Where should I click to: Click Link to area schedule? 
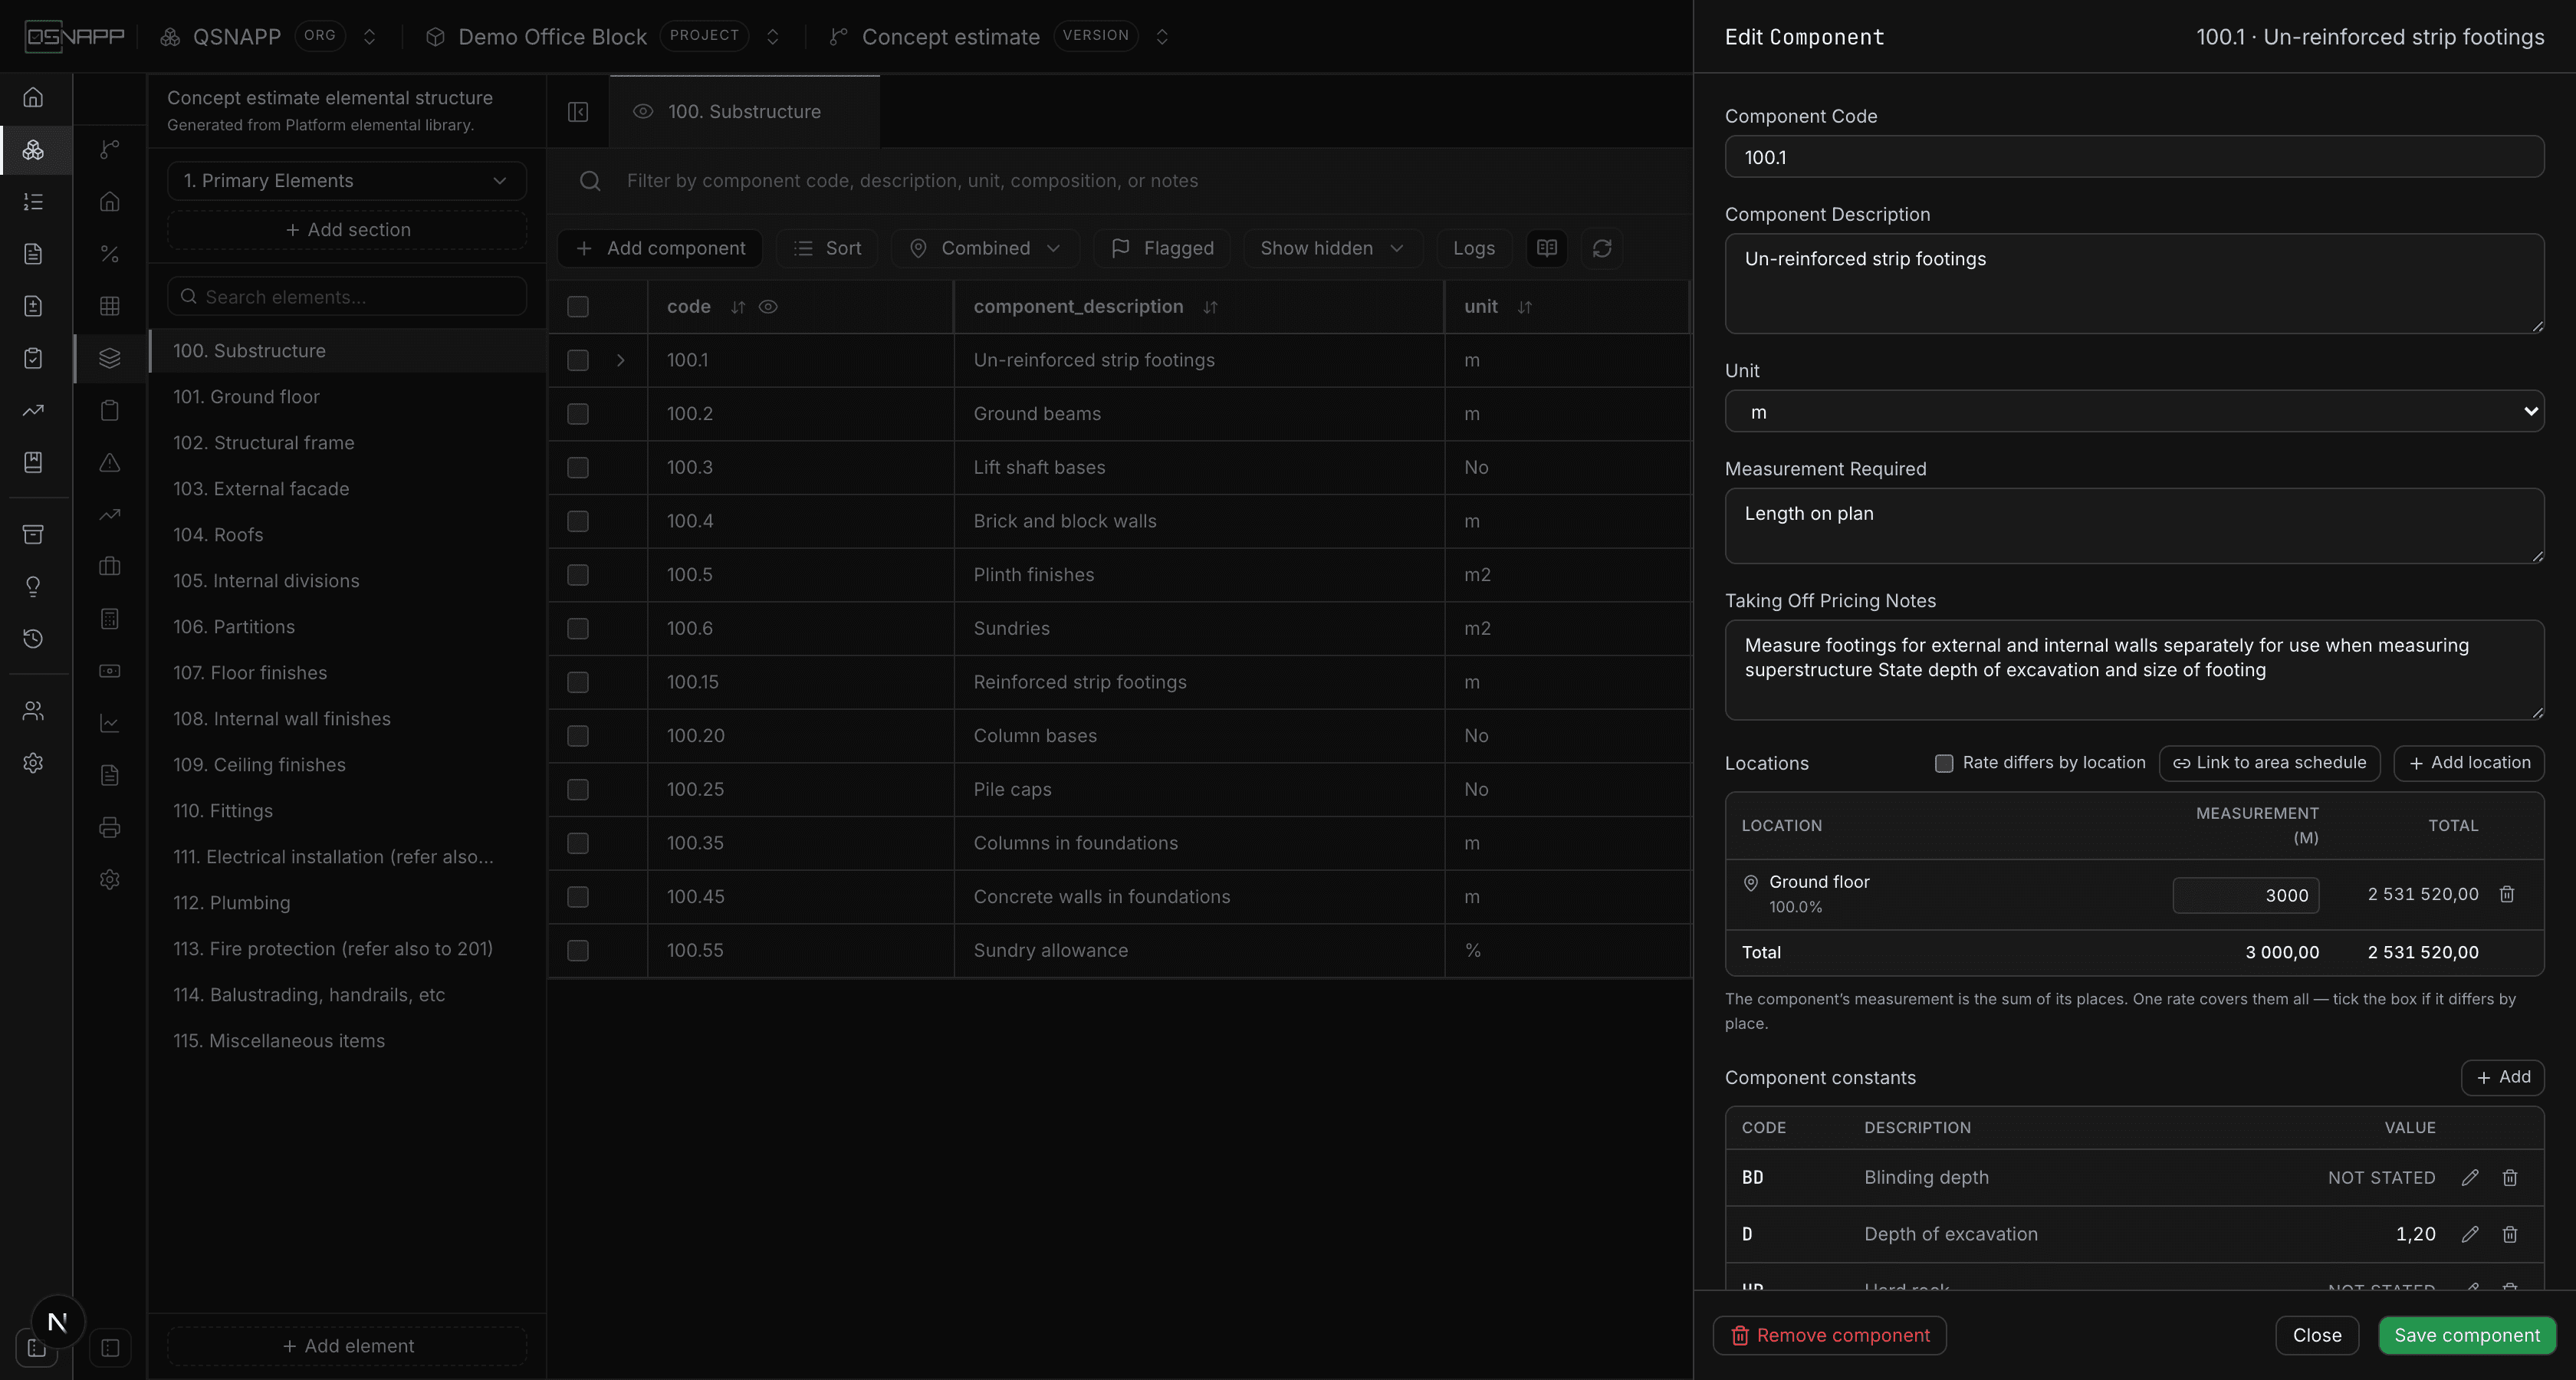point(2269,763)
